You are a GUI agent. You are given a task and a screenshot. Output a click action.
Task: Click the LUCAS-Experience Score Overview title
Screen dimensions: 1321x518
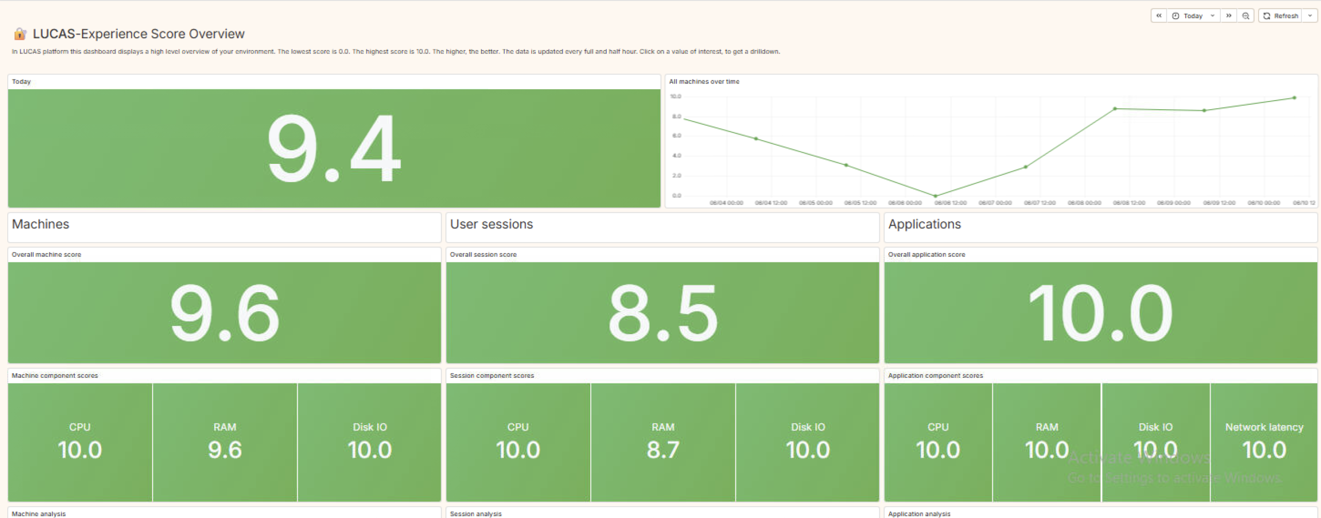click(x=139, y=34)
